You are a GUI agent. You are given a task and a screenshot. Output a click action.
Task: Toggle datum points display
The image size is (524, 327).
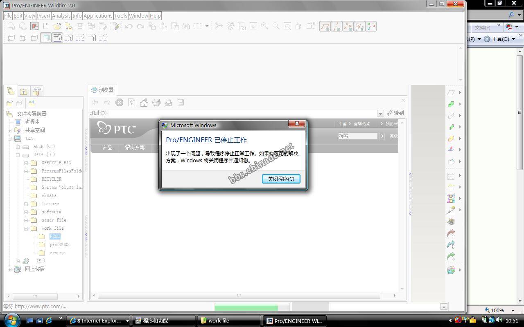tap(348, 26)
